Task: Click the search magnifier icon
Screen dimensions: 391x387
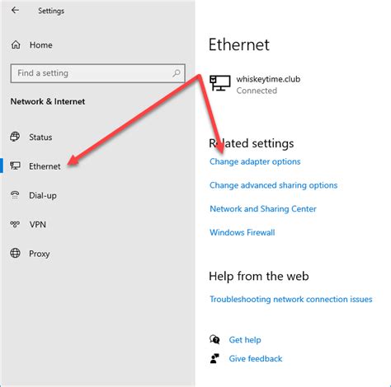Action: click(x=177, y=73)
